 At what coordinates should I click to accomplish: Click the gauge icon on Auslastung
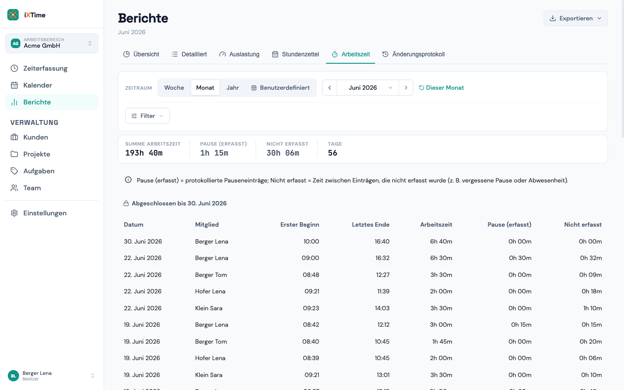pyautogui.click(x=222, y=54)
